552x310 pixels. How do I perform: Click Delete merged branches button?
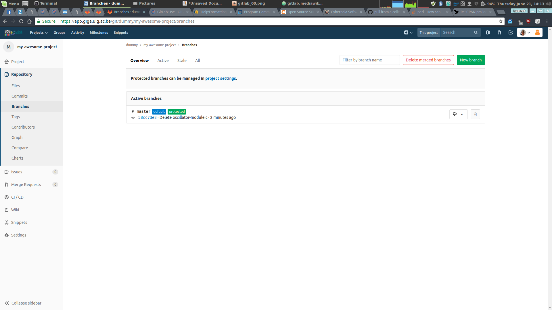pos(428,60)
